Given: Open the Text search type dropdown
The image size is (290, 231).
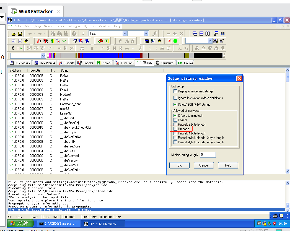Looking at the screenshot, I should (x=125, y=33).
